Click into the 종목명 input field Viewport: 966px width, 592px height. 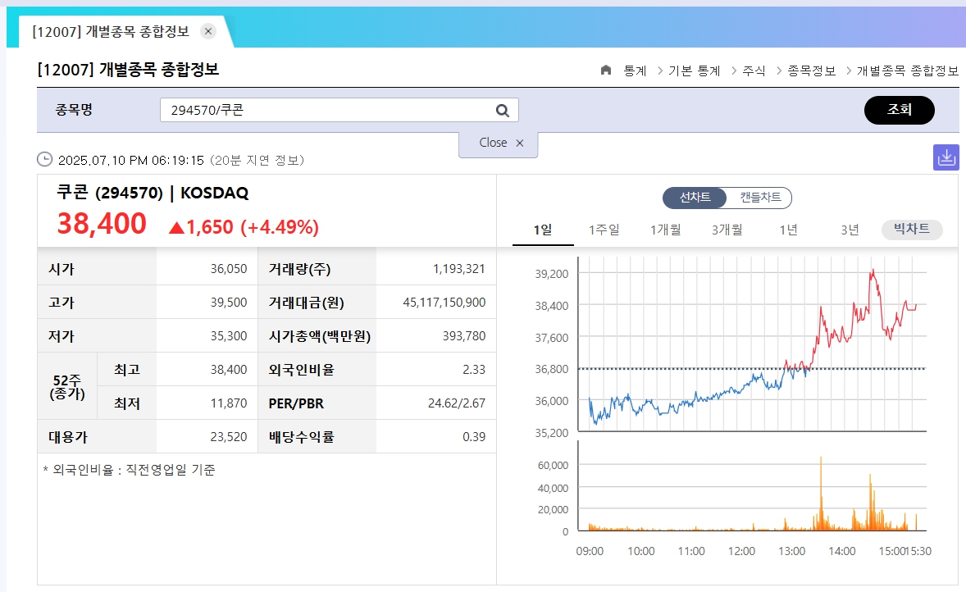click(x=339, y=110)
